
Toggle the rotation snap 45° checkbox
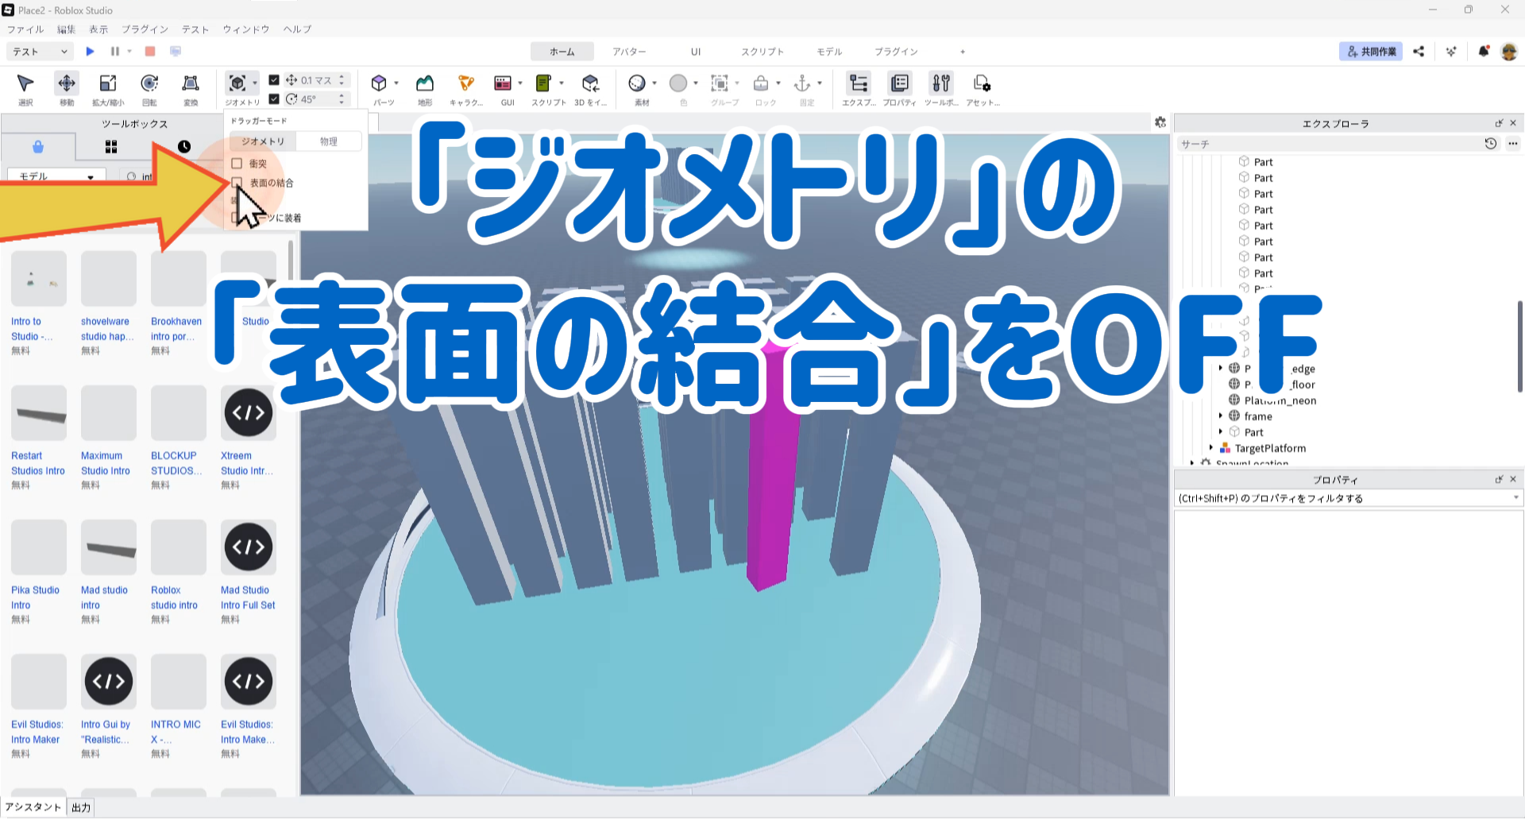274,99
